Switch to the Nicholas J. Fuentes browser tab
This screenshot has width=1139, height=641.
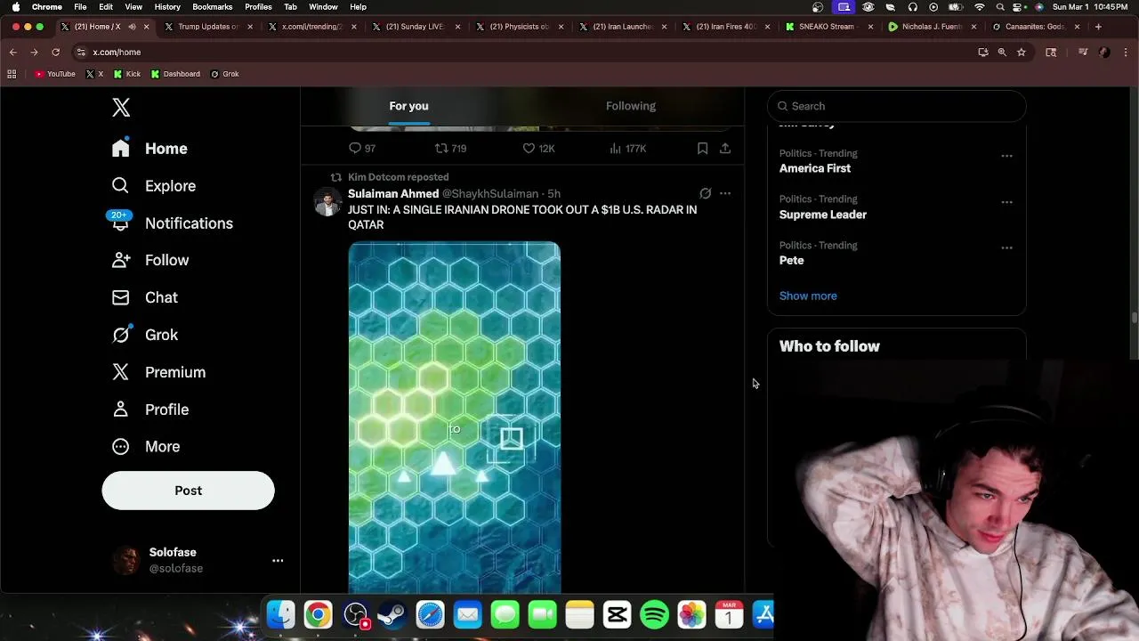click(x=930, y=27)
